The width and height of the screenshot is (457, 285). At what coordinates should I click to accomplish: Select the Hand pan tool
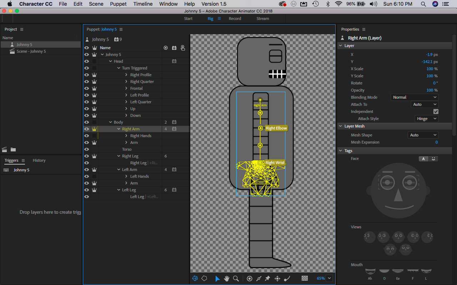tap(226, 278)
